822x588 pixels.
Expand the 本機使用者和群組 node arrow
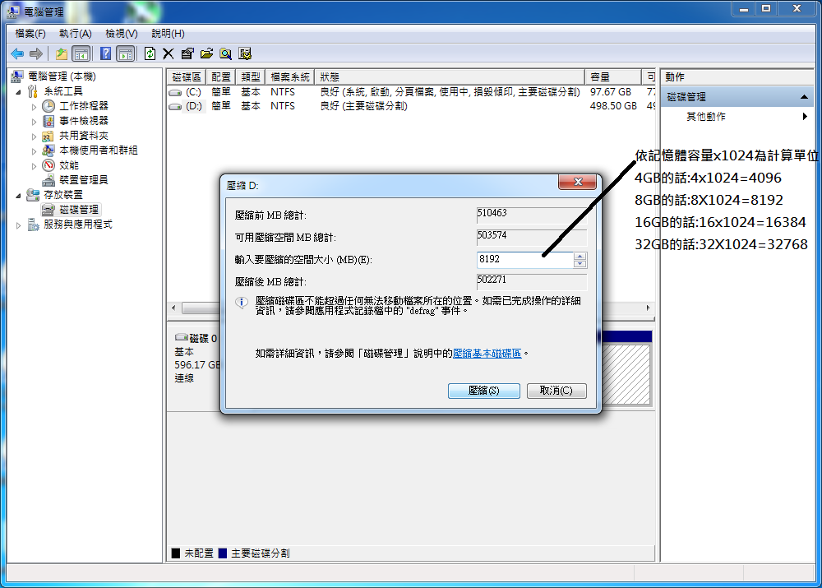pos(34,151)
